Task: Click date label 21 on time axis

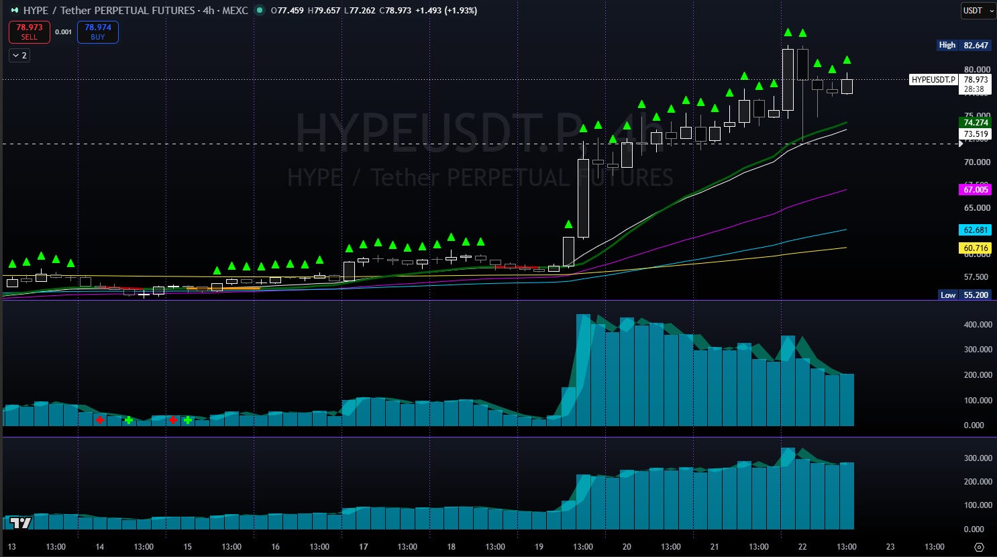Action: (x=715, y=547)
